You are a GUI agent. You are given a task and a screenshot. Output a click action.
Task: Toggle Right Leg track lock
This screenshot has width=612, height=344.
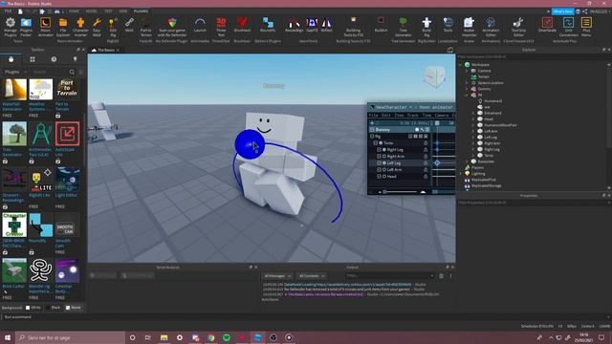[x=426, y=149]
